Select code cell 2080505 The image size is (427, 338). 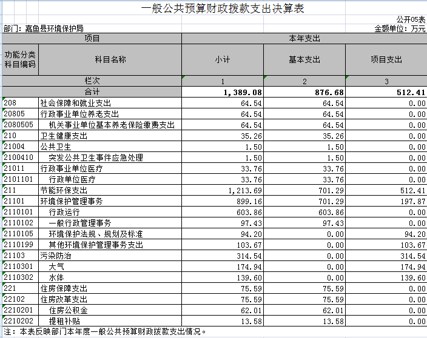point(21,125)
